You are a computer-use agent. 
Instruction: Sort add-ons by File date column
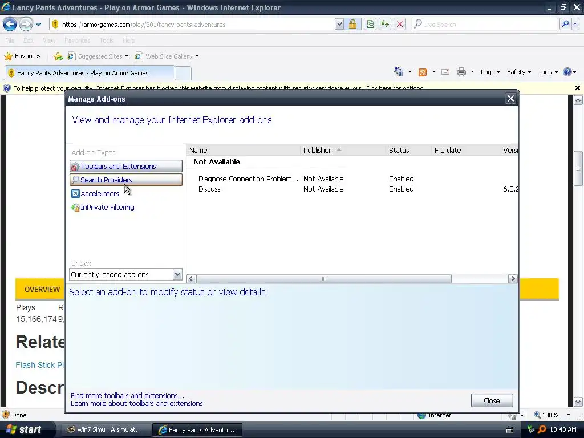tap(465, 150)
